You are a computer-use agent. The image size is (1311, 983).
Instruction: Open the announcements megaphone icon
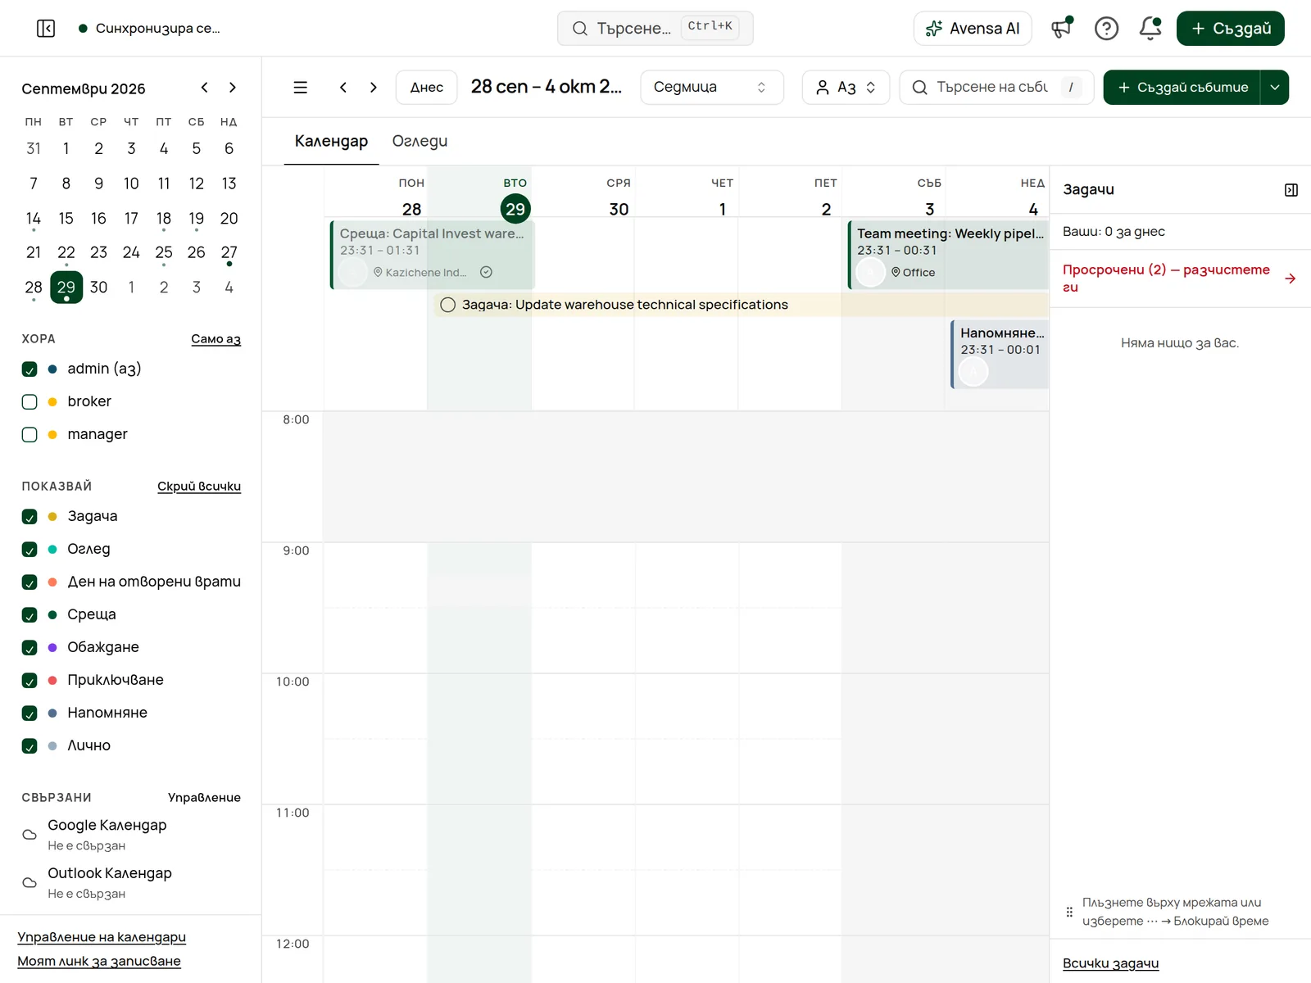pos(1062,29)
